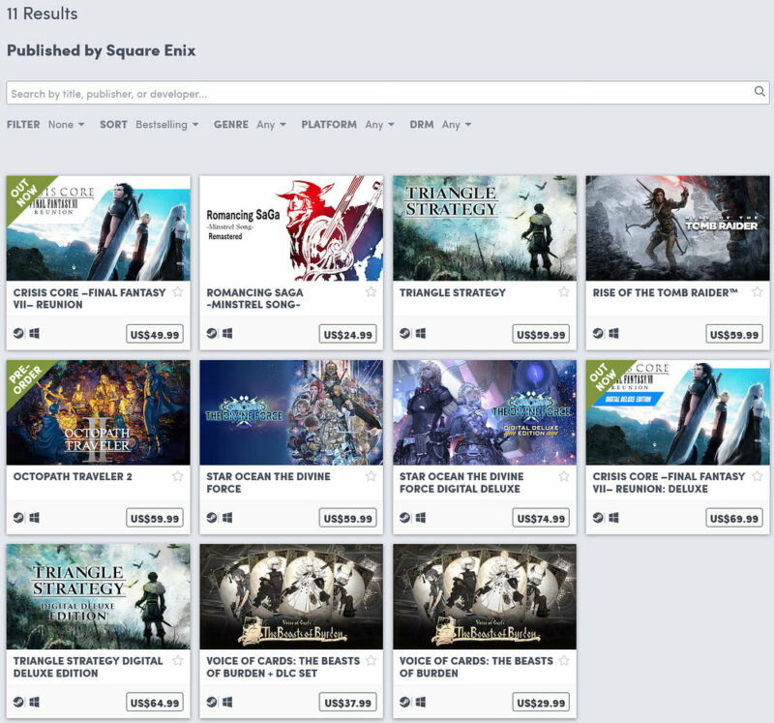Screen dimensions: 774x723
Task: Click US$64.99 price on Triangle Strategy Deluxe
Action: coord(155,703)
